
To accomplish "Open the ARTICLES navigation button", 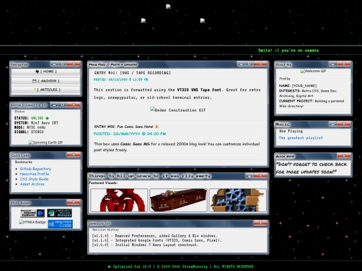I will (46, 90).
